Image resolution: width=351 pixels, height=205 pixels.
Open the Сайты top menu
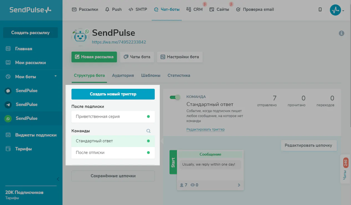[x=219, y=9]
